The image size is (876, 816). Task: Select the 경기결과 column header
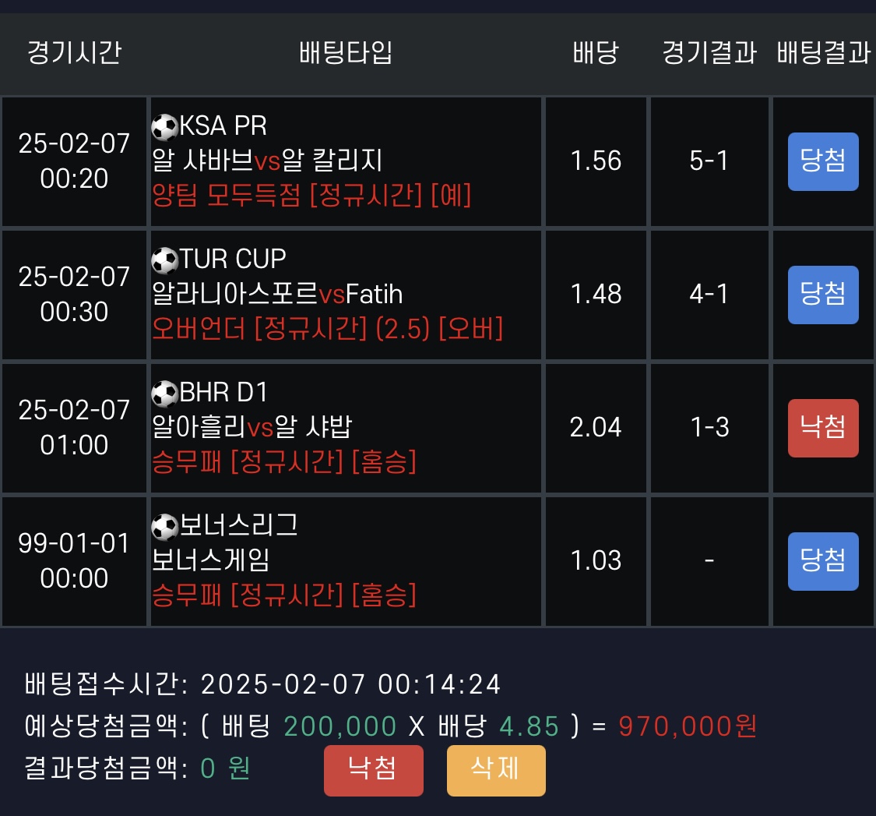tap(709, 53)
